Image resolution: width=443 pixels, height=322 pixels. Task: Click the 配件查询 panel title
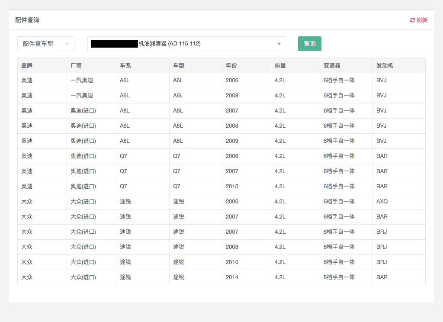point(27,20)
